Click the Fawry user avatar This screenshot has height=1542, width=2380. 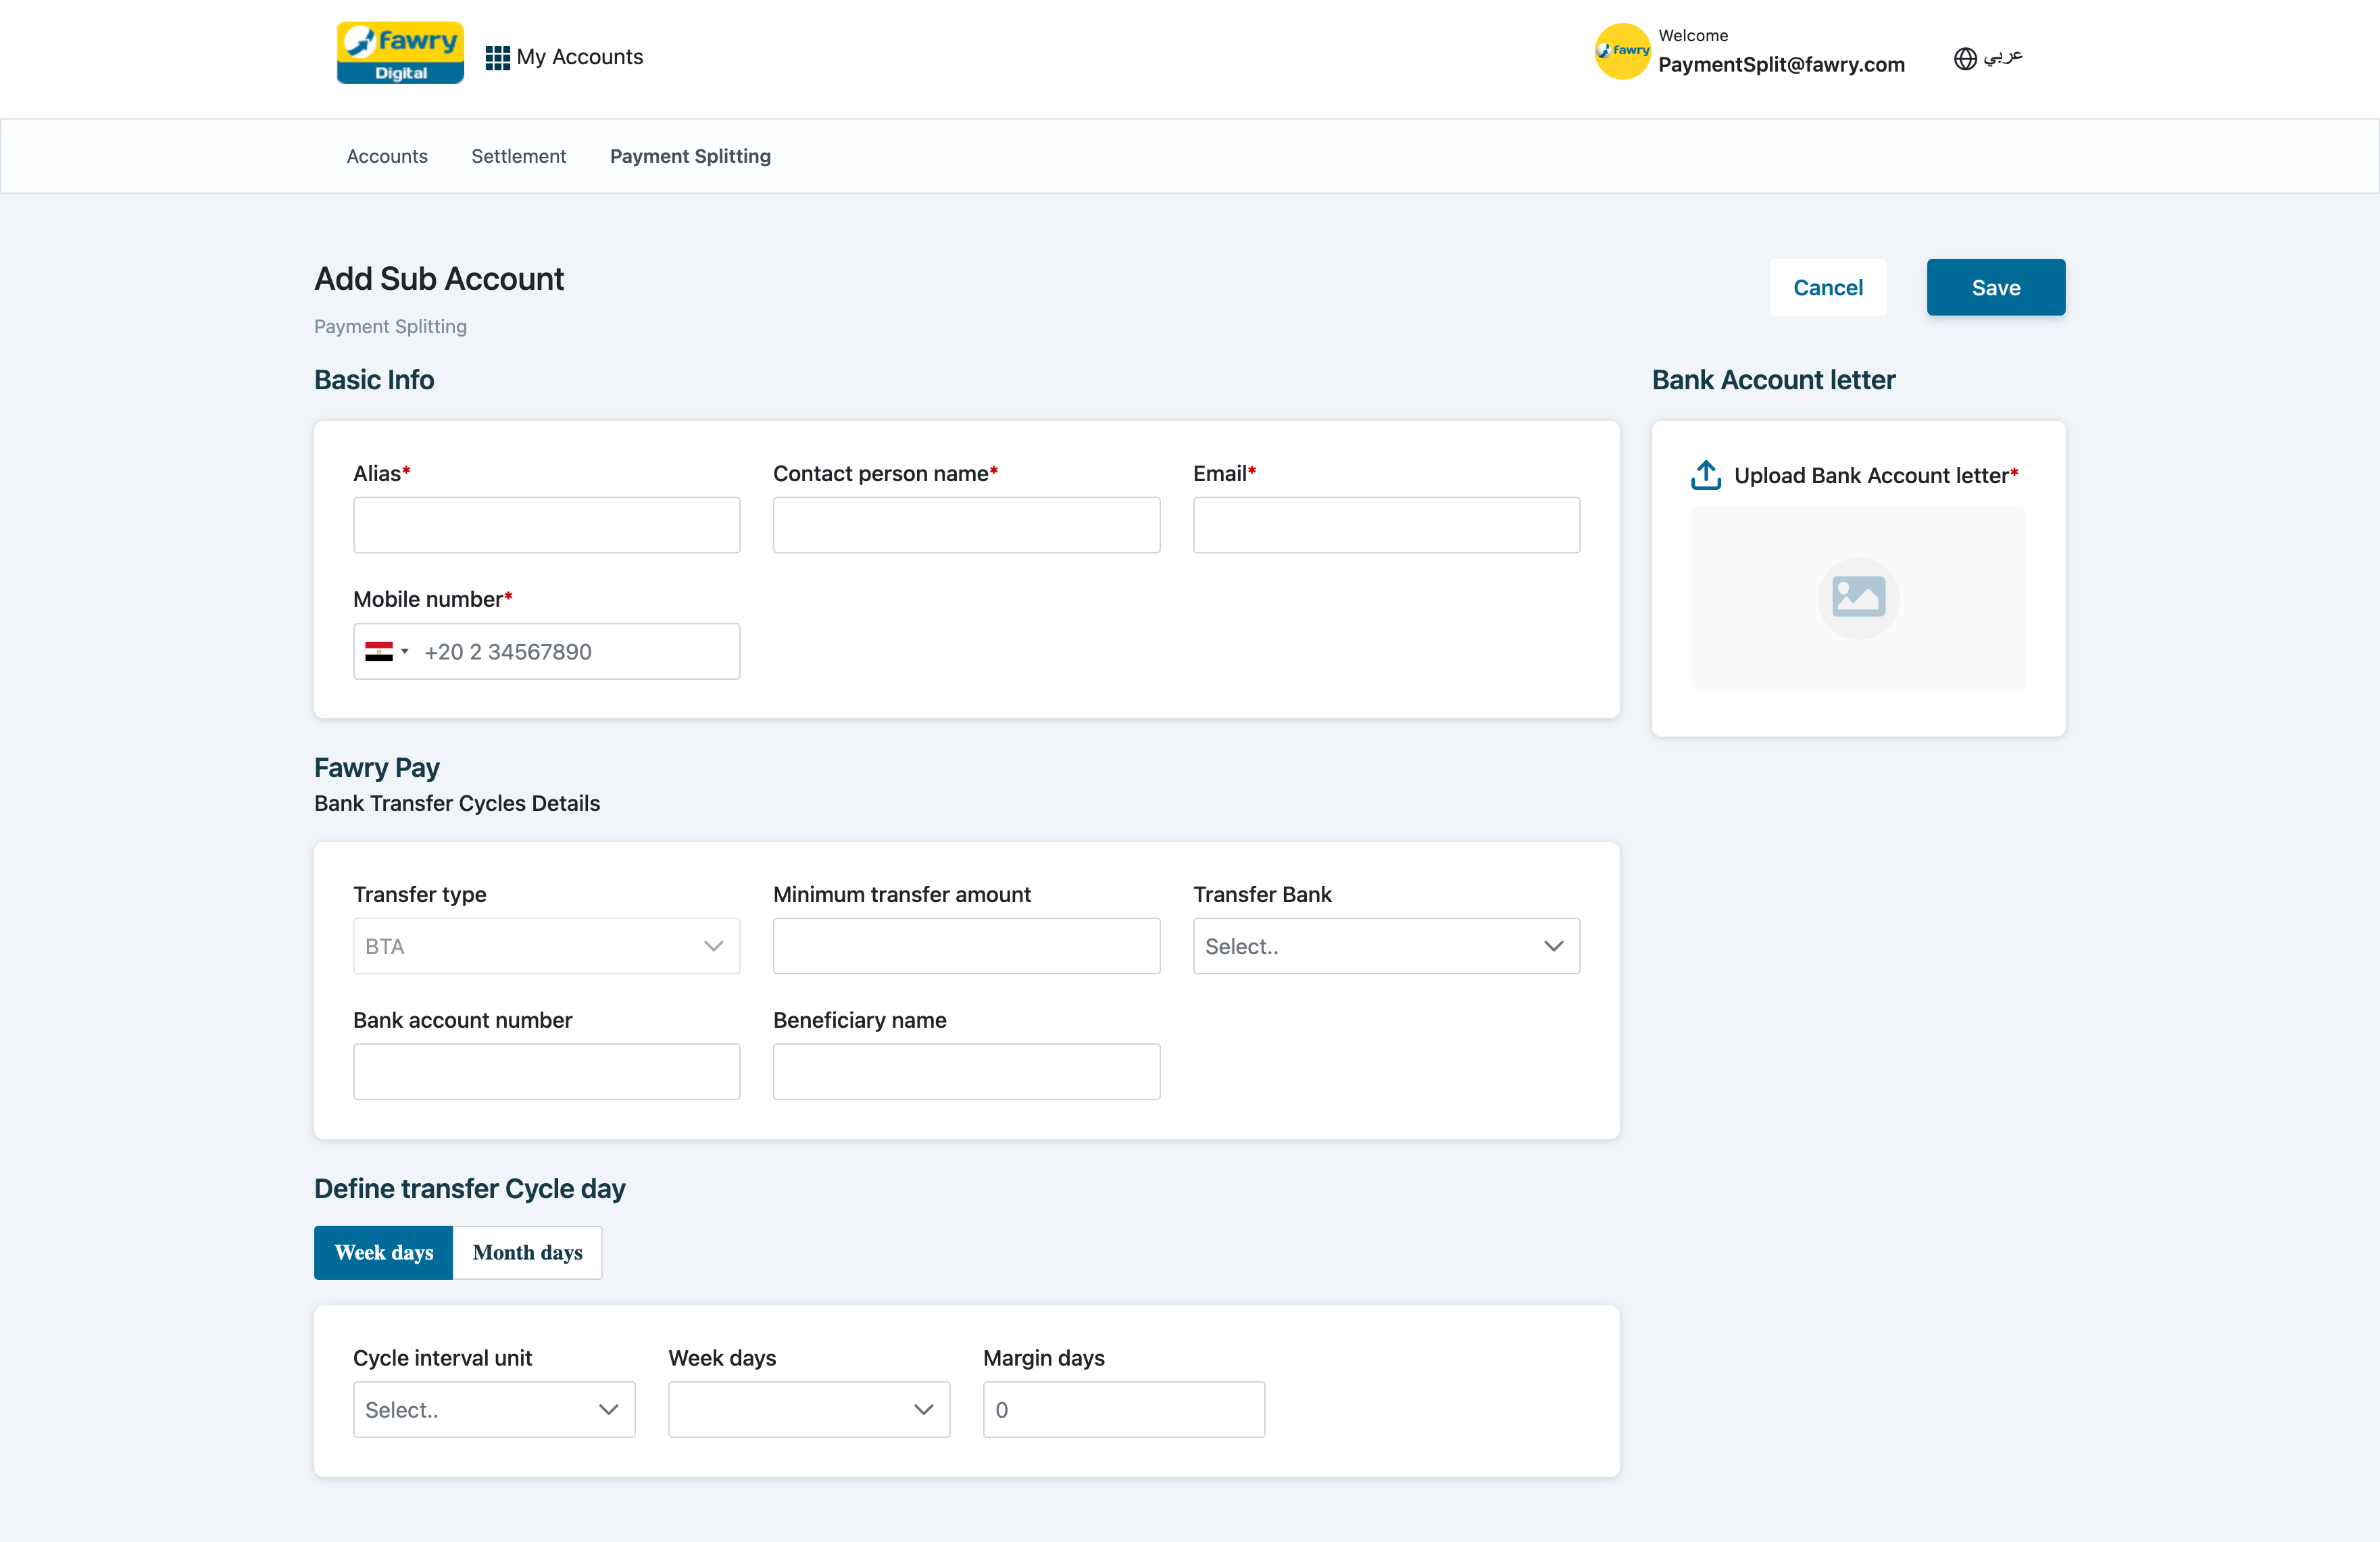click(1621, 51)
